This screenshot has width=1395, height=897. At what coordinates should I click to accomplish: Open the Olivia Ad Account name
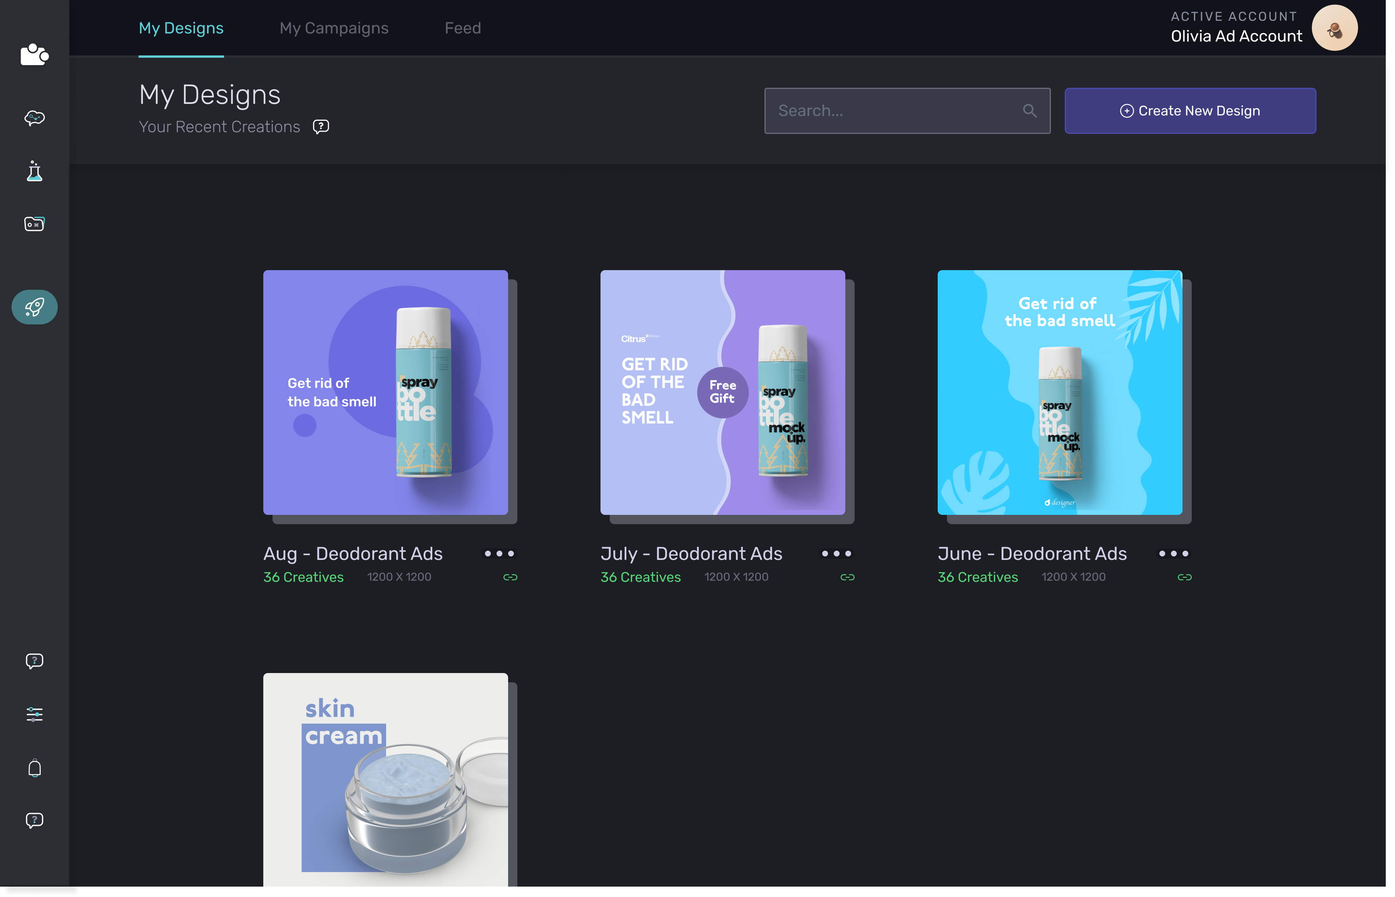[1236, 36]
